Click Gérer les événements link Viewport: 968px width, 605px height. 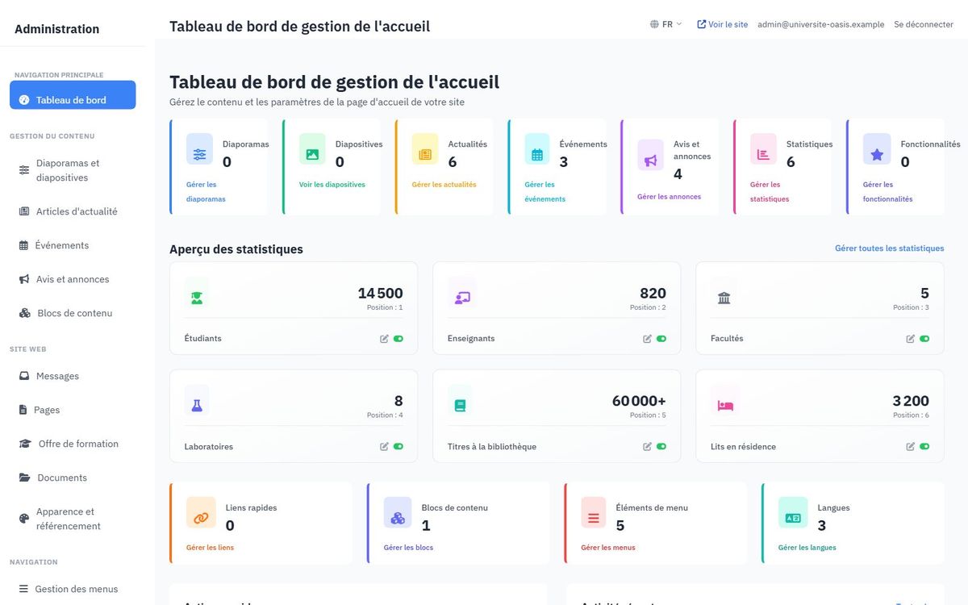545,191
